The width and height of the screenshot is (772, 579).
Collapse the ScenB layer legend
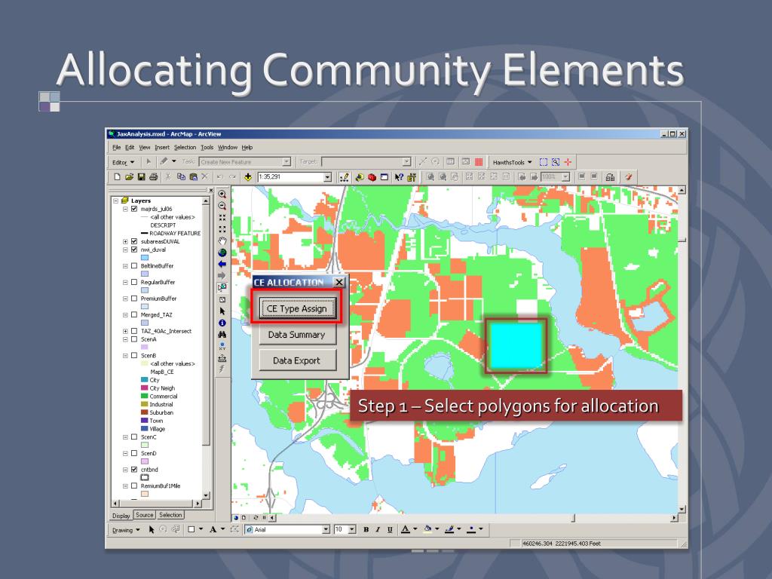point(125,356)
